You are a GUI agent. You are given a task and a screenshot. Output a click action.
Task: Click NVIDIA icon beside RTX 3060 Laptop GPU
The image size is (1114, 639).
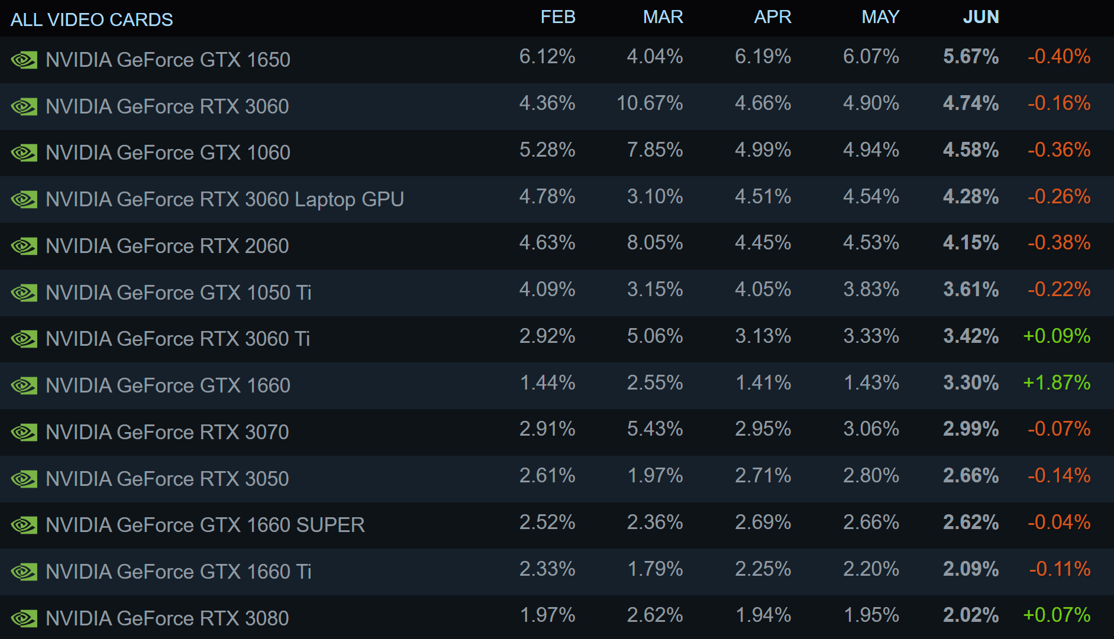pos(24,199)
